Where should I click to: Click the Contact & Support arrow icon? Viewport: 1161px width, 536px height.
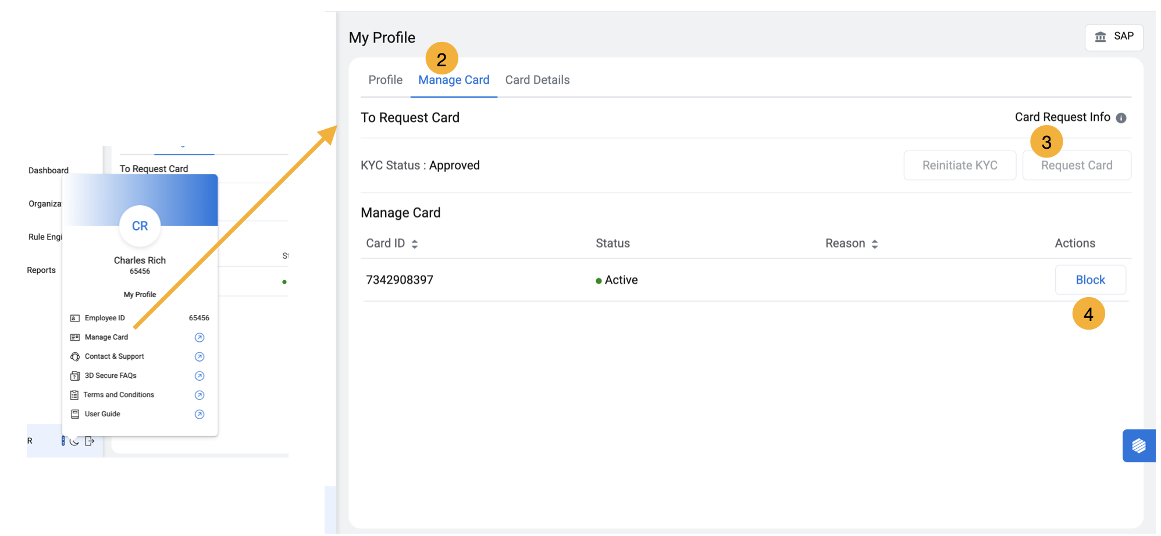[199, 357]
